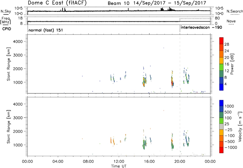Click the '16:00' time axis label
Viewport: 243px width, 168px height.
pos(149,162)
